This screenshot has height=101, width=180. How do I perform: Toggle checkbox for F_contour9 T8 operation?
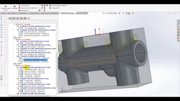coord(20,71)
